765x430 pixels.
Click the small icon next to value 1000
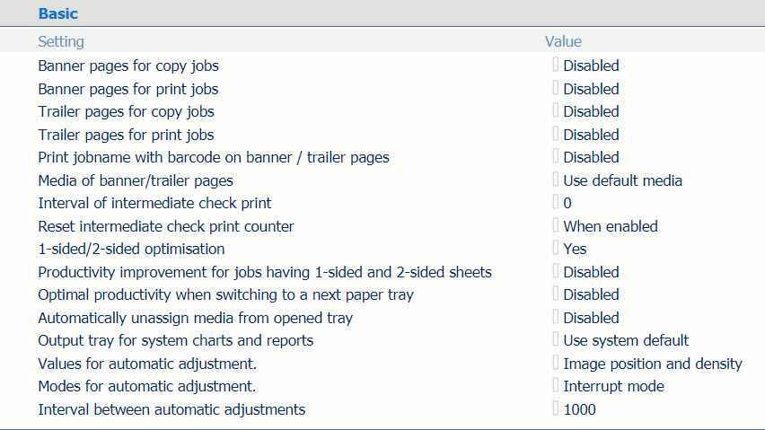click(556, 408)
